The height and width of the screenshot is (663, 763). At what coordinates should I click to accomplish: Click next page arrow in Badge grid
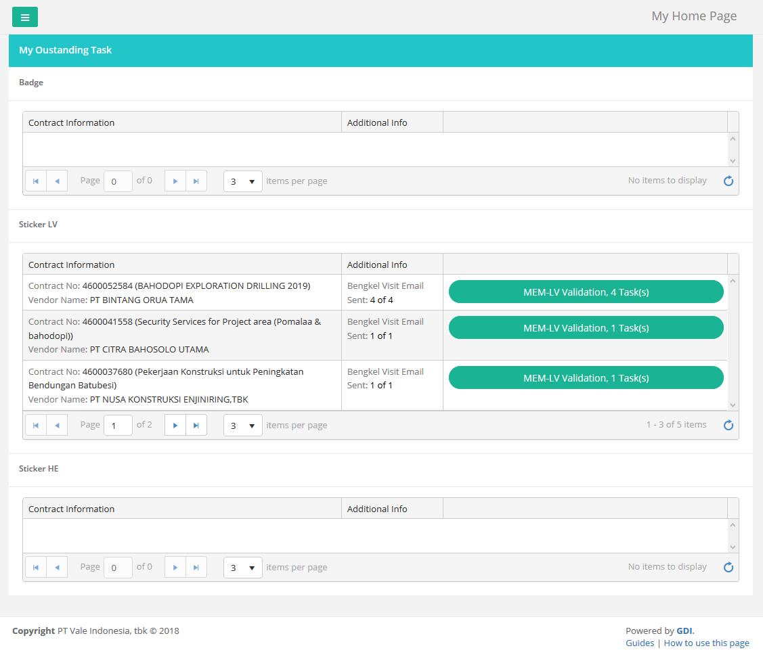pyautogui.click(x=175, y=181)
